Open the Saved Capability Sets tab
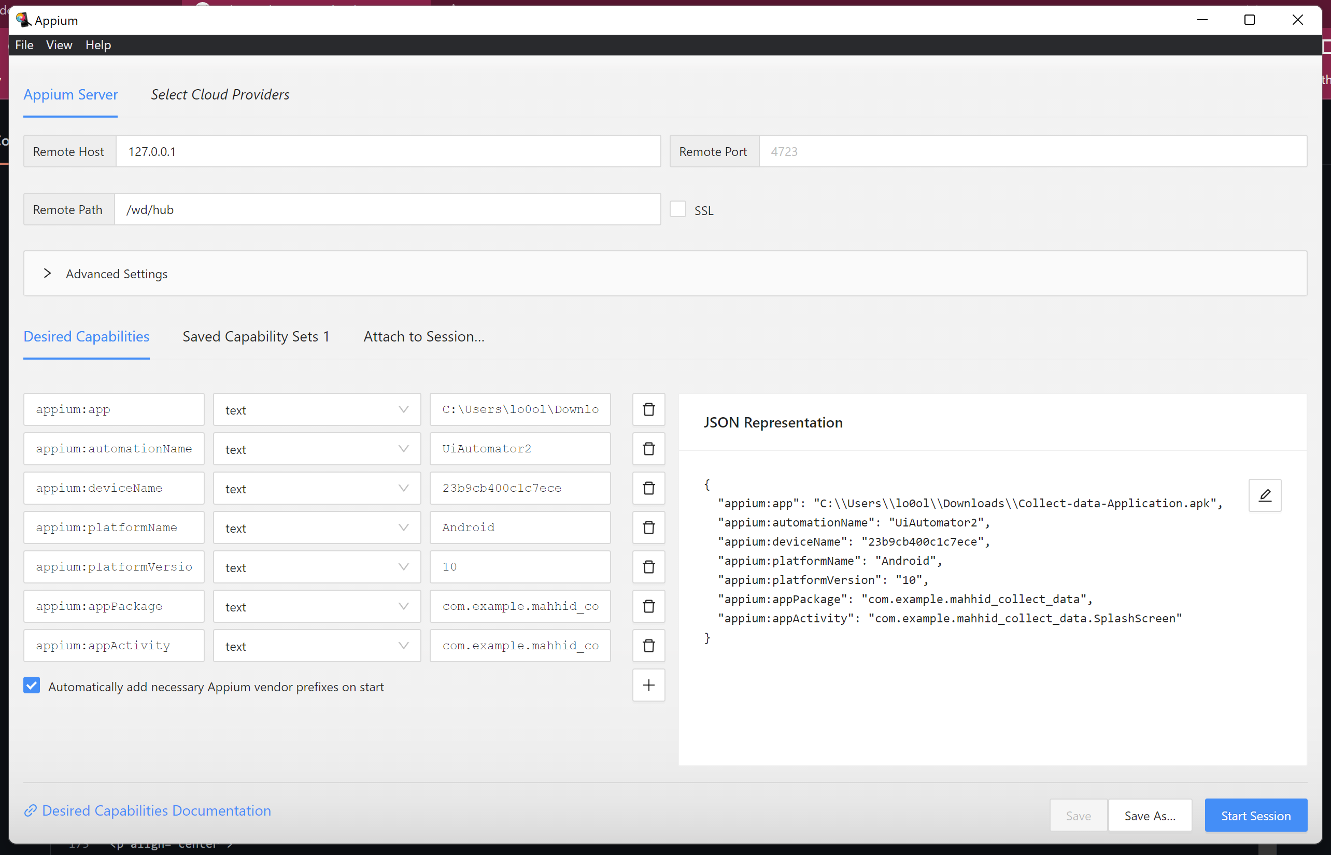The image size is (1331, 855). coord(256,336)
